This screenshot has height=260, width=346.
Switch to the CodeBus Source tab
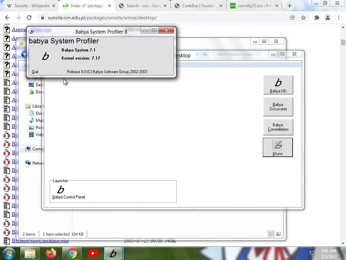point(198,6)
